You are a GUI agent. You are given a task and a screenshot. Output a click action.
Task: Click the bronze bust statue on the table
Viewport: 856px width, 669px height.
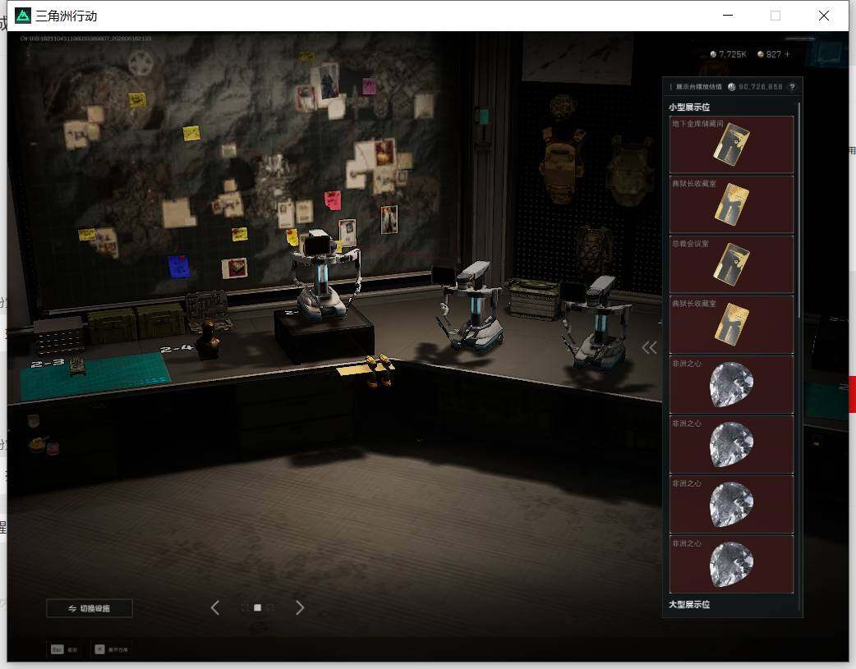coord(208,341)
